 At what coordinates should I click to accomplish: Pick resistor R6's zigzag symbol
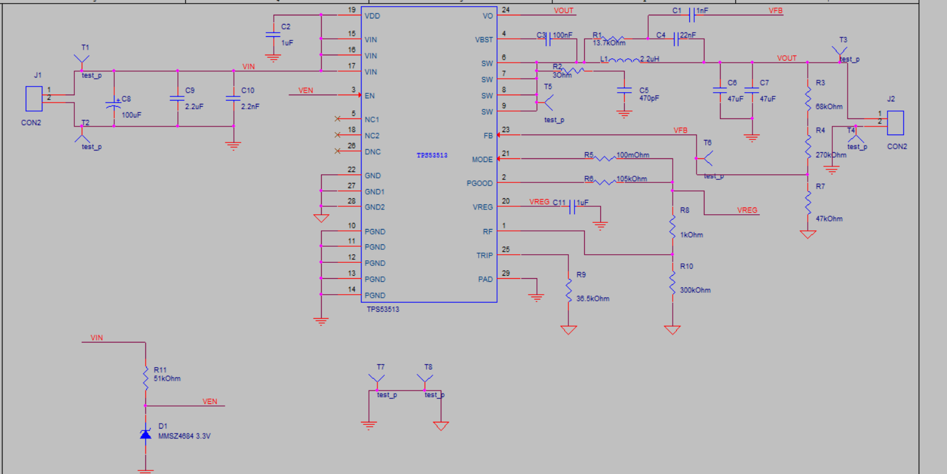point(605,182)
